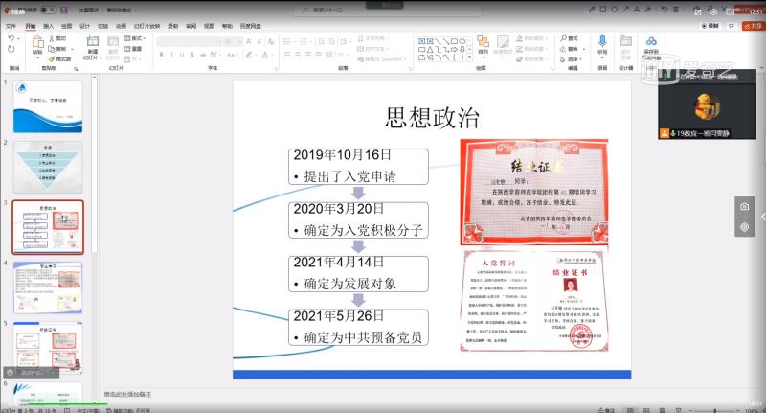Click the Dictate microphone icon
766x413 pixels.
click(x=602, y=41)
